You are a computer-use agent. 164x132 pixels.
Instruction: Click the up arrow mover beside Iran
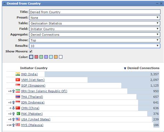(13, 91)
